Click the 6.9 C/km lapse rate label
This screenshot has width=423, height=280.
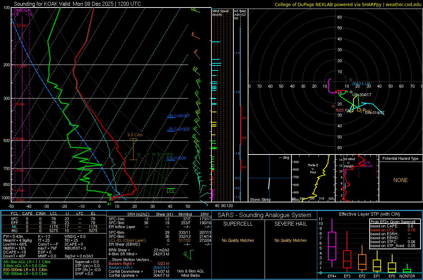click(135, 135)
